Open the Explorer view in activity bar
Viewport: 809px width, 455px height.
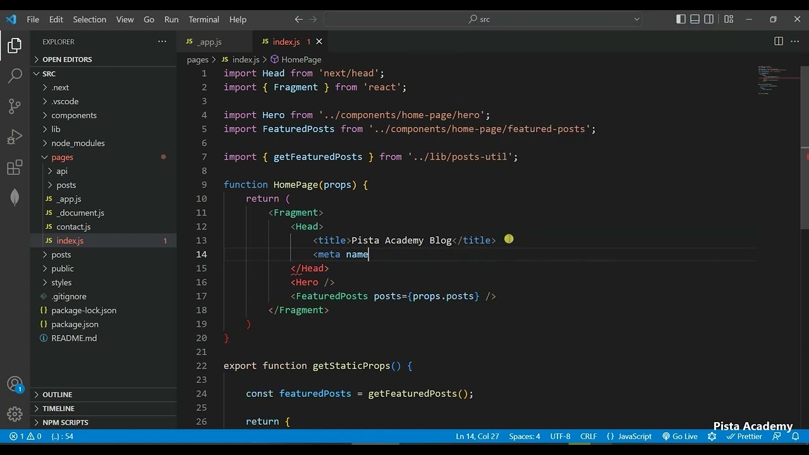tap(15, 45)
